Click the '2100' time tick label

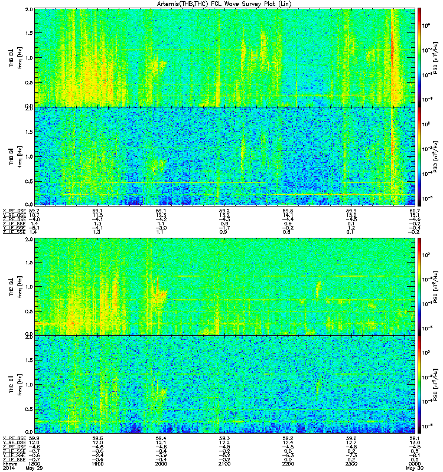[x=224, y=464]
